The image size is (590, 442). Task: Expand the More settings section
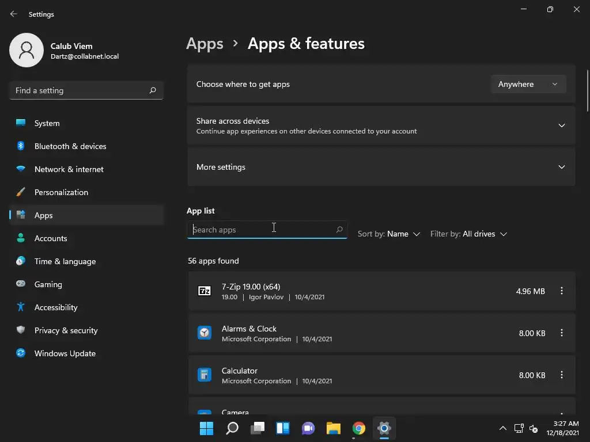561,167
